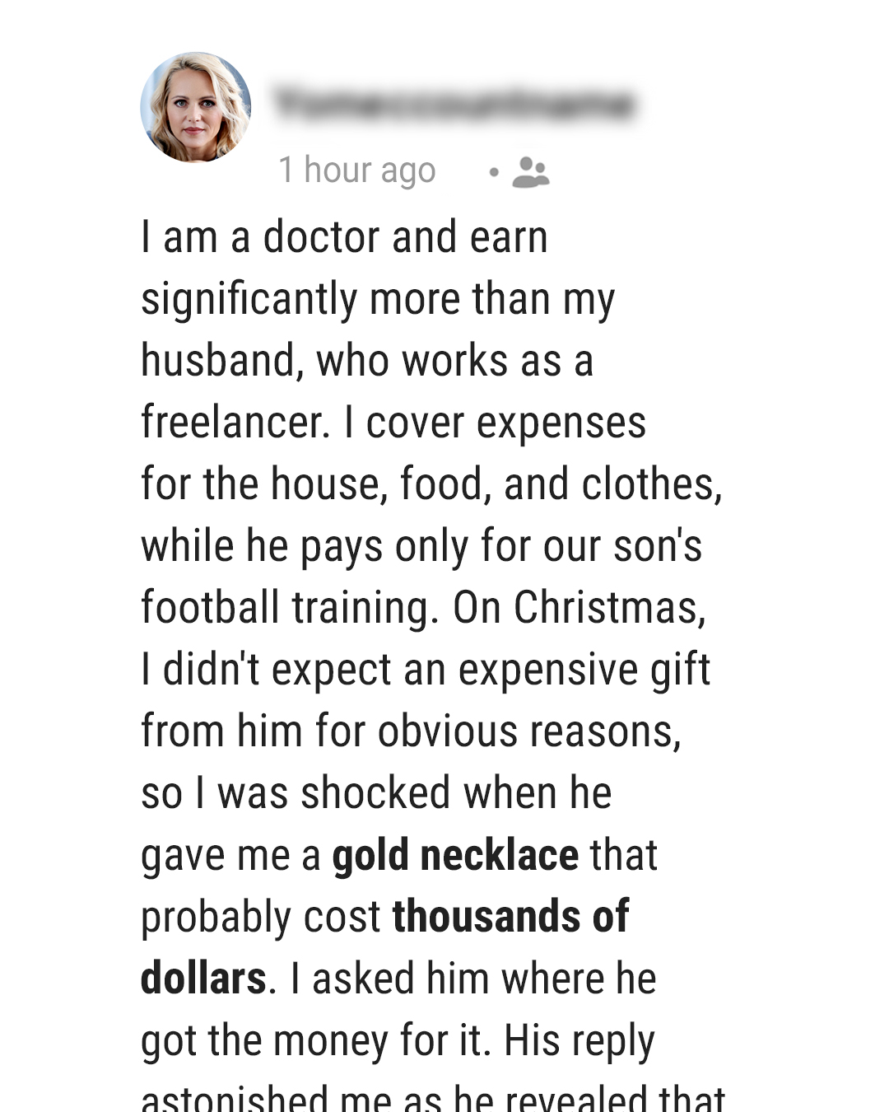Click the friends audience icon

530,172
